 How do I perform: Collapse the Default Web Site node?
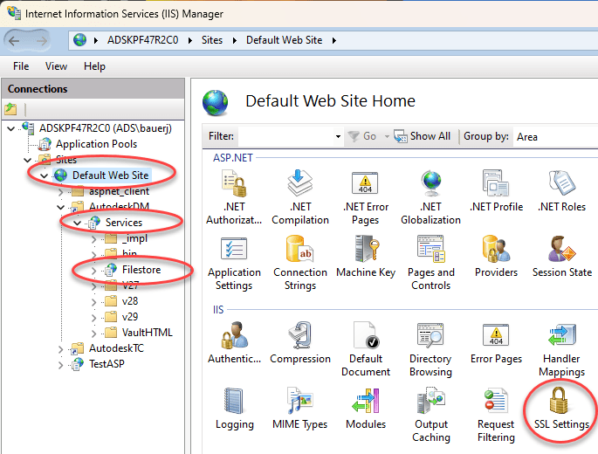click(x=45, y=175)
